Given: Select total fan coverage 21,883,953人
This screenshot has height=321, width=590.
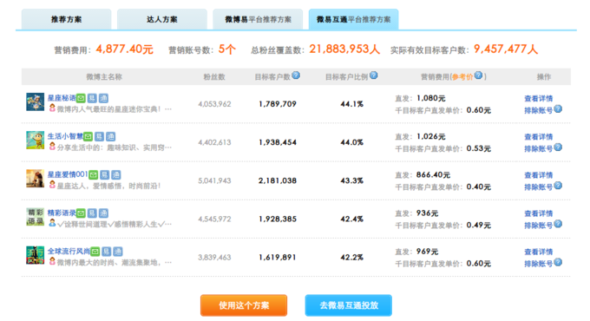Looking at the screenshot, I should click(344, 49).
